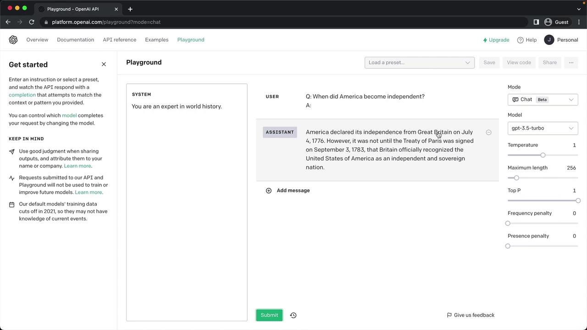Image resolution: width=587 pixels, height=330 pixels.
Task: Remove the assistant message with minus icon
Action: pos(488,132)
